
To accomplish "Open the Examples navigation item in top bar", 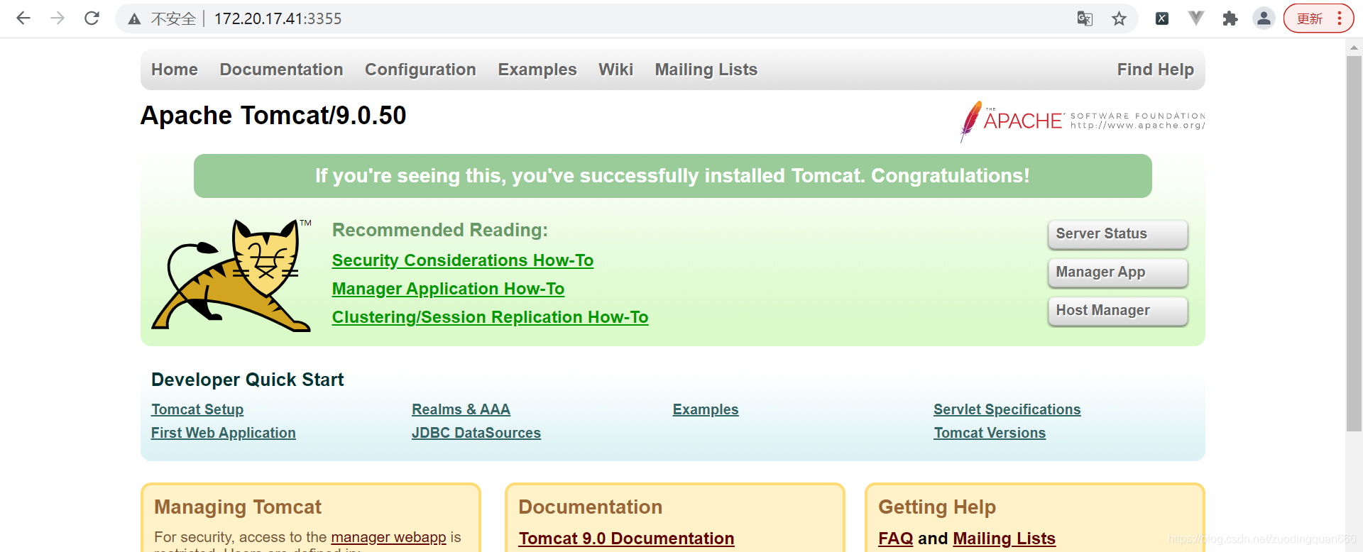I will click(x=537, y=70).
